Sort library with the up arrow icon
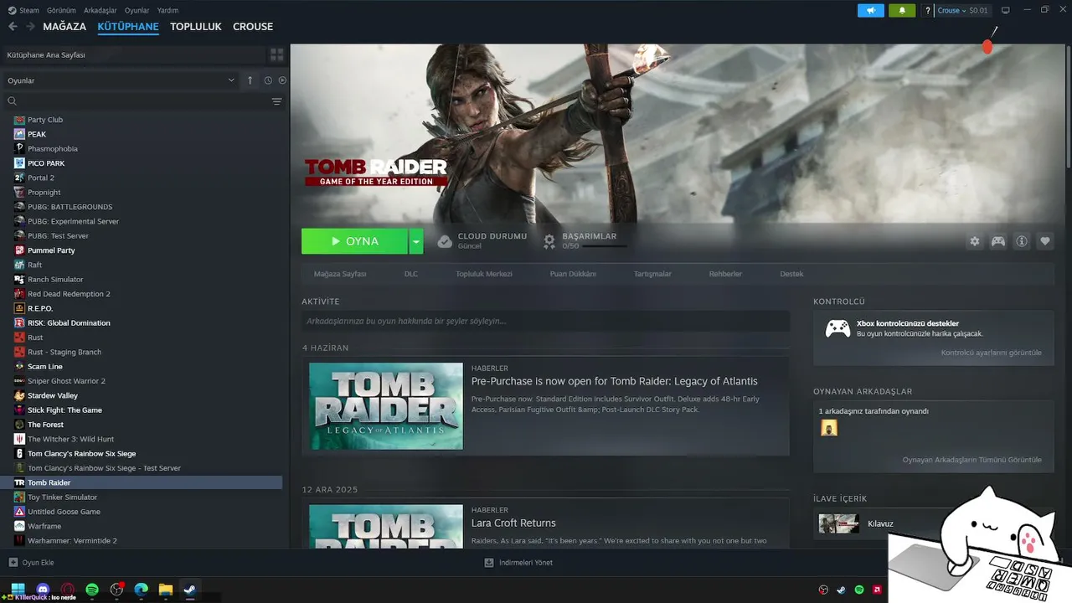The height and width of the screenshot is (603, 1072). (x=250, y=80)
